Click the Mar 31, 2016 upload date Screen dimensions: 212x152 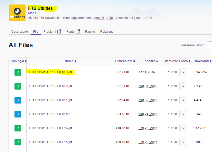tap(148, 86)
